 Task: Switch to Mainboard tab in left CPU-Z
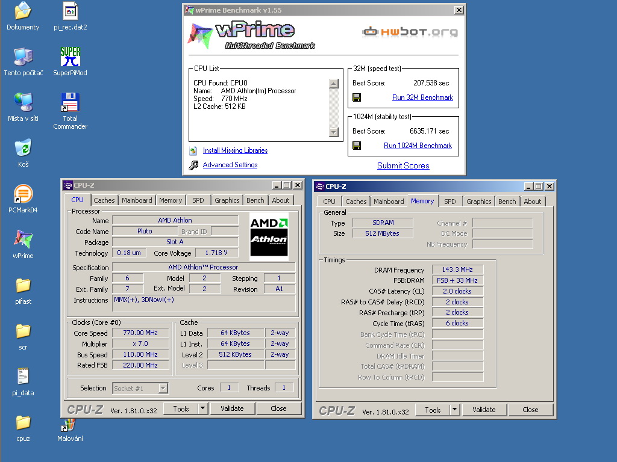click(x=137, y=200)
